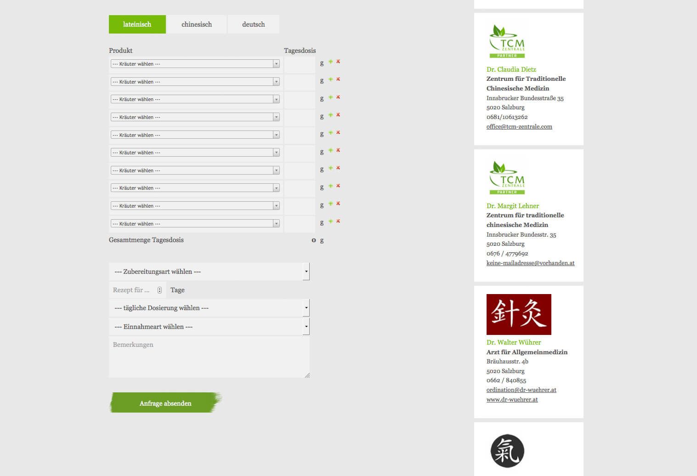Increase days using the Rezept für stepper
Viewport: 697px width, 476px height.
[159, 288]
